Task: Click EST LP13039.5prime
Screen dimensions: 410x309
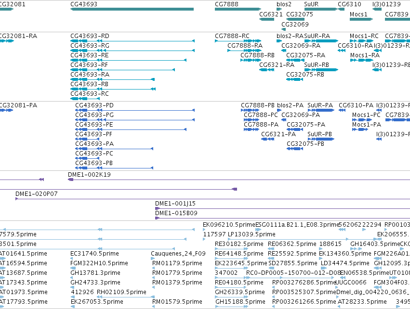Action: (251, 234)
